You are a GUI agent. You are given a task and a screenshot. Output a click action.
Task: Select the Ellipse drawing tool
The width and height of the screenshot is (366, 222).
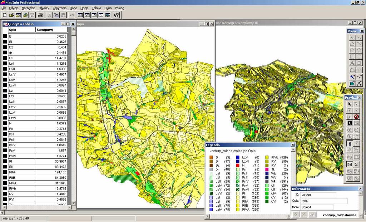click(x=359, y=50)
